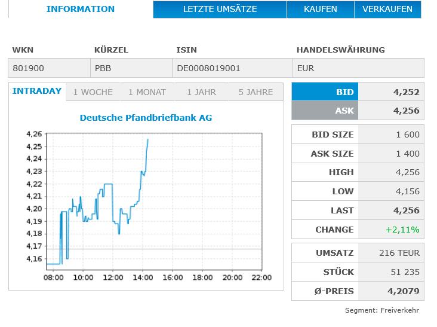437x327 pixels.
Task: Click the EUR trading currency cell
Action: (306, 68)
